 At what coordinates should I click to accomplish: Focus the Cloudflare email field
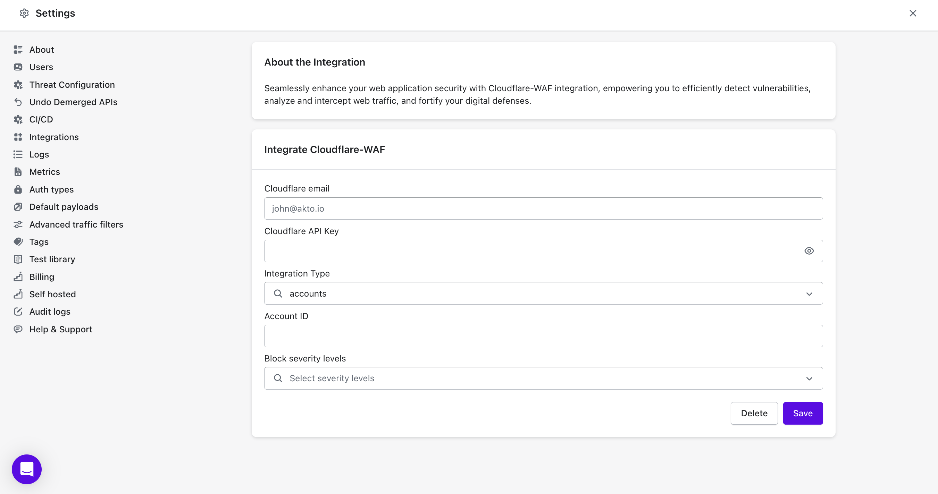[543, 208]
